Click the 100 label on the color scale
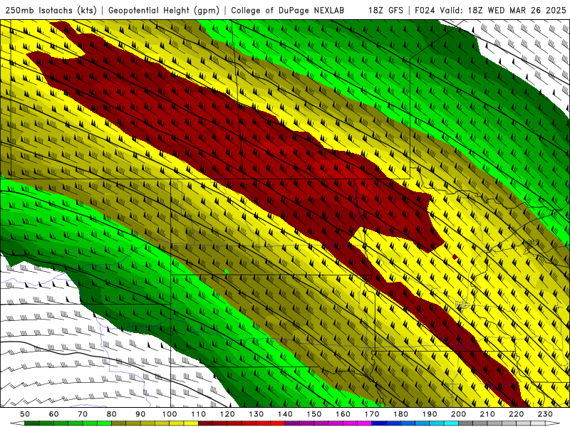 tap(170, 414)
